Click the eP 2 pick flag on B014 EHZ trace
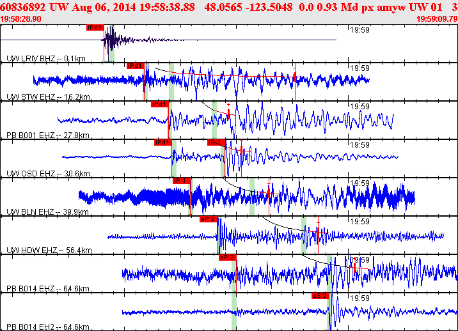The height and width of the screenshot is (331, 458). click(x=228, y=258)
